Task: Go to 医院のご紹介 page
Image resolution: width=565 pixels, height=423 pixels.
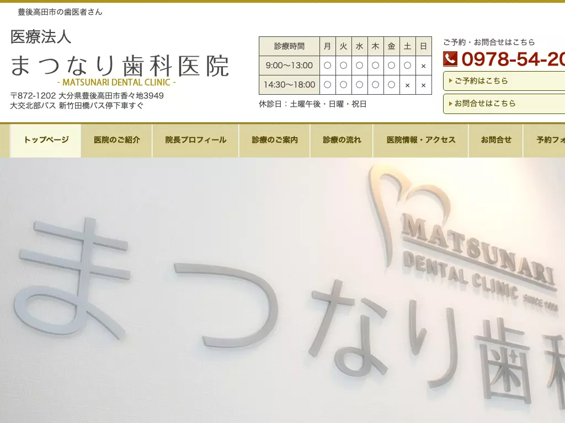Action: [x=117, y=140]
